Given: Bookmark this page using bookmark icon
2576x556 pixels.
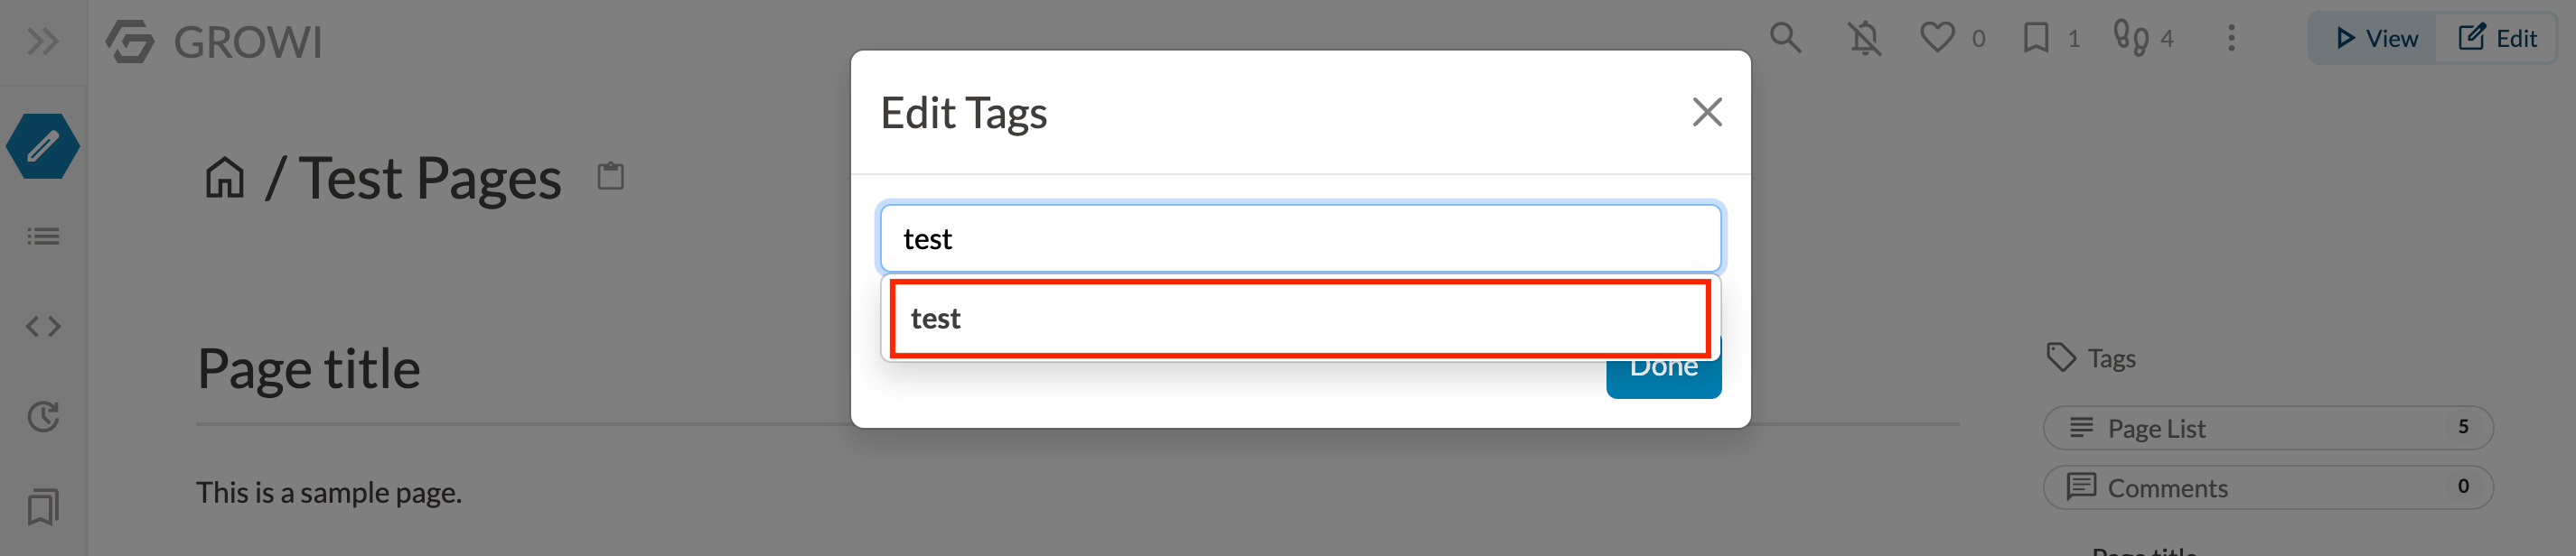Looking at the screenshot, I should pyautogui.click(x=2035, y=39).
